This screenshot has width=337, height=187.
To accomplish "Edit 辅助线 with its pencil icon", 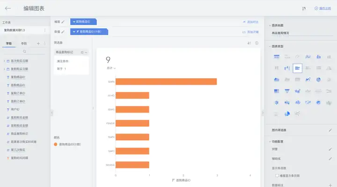I will 330,158.
